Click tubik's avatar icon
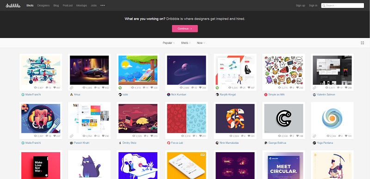Viewport: 370px width, 179px height. [120, 94]
